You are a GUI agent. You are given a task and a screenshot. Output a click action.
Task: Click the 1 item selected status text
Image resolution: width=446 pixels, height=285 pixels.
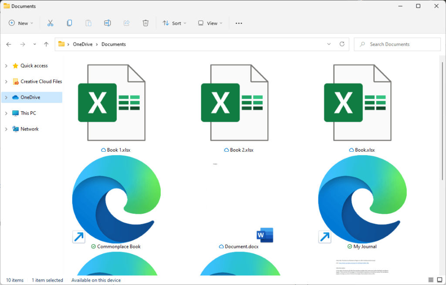tap(47, 280)
